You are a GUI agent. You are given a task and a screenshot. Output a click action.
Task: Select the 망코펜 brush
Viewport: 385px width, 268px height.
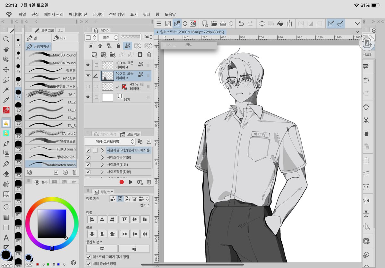[x=51, y=70]
